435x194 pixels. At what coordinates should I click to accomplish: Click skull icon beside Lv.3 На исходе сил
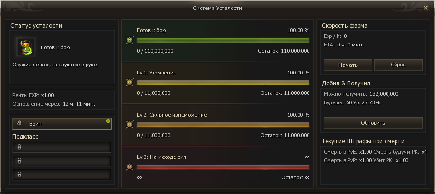129,167
